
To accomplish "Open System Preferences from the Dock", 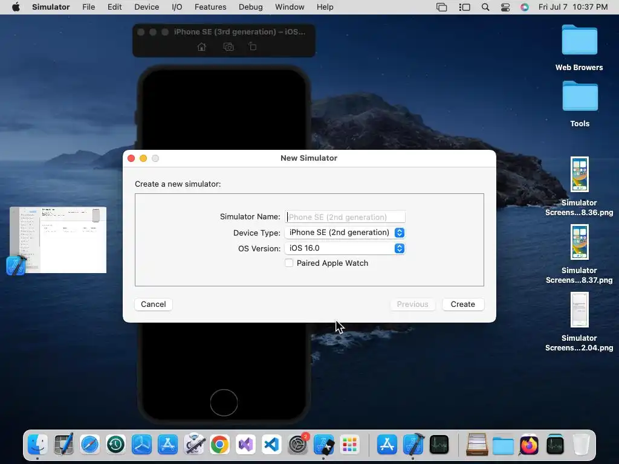I will (298, 445).
